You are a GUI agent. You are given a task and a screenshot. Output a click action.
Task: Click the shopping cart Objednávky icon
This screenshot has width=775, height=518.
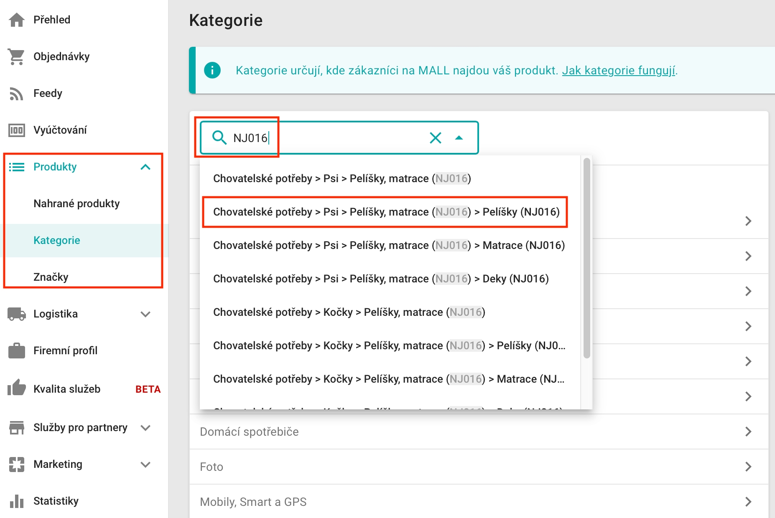coord(17,56)
